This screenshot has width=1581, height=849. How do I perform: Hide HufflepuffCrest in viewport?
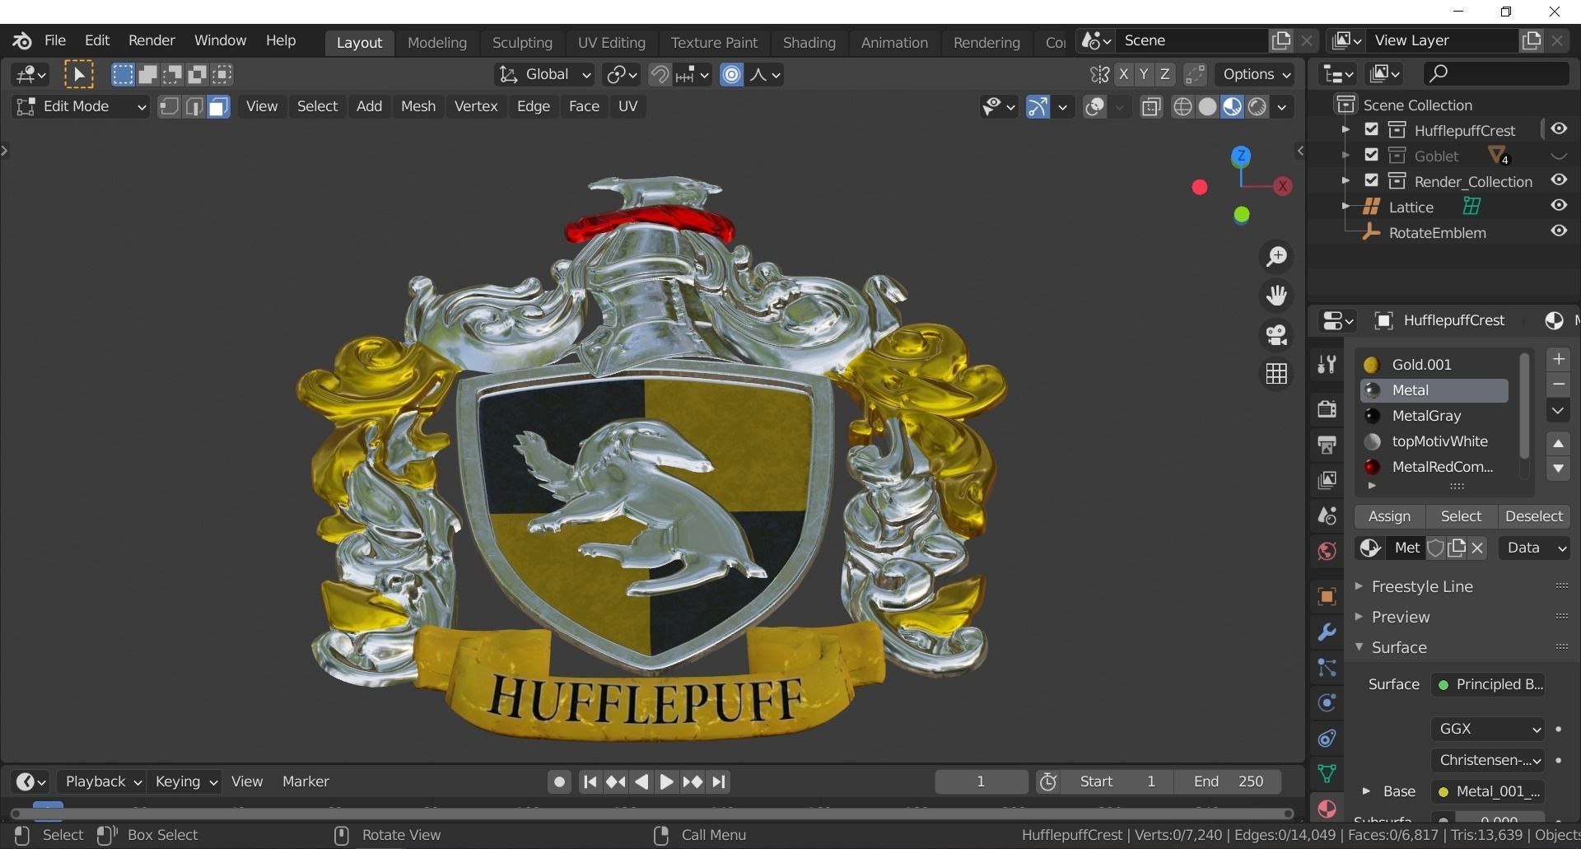pos(1559,129)
